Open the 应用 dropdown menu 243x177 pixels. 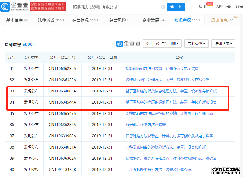[x=204, y=7]
